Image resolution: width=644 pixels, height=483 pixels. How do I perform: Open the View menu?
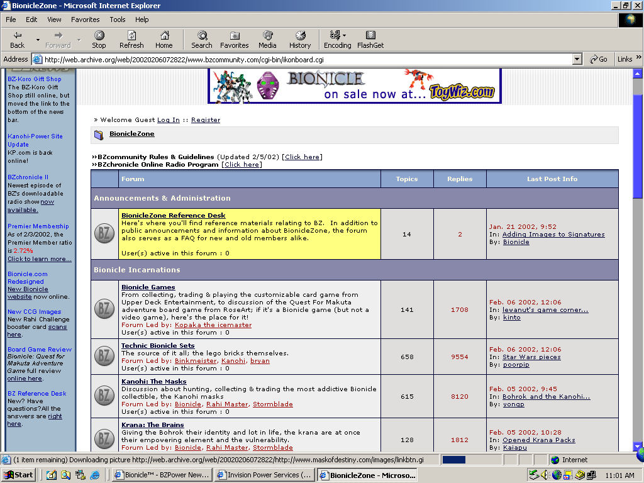click(x=54, y=19)
